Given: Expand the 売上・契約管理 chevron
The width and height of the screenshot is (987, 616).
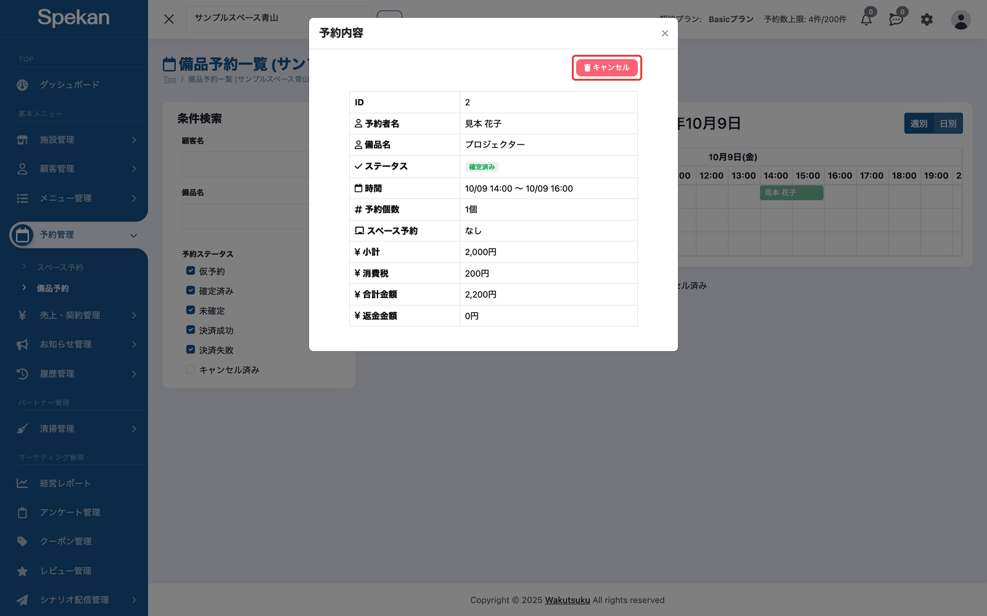Looking at the screenshot, I should pos(134,315).
